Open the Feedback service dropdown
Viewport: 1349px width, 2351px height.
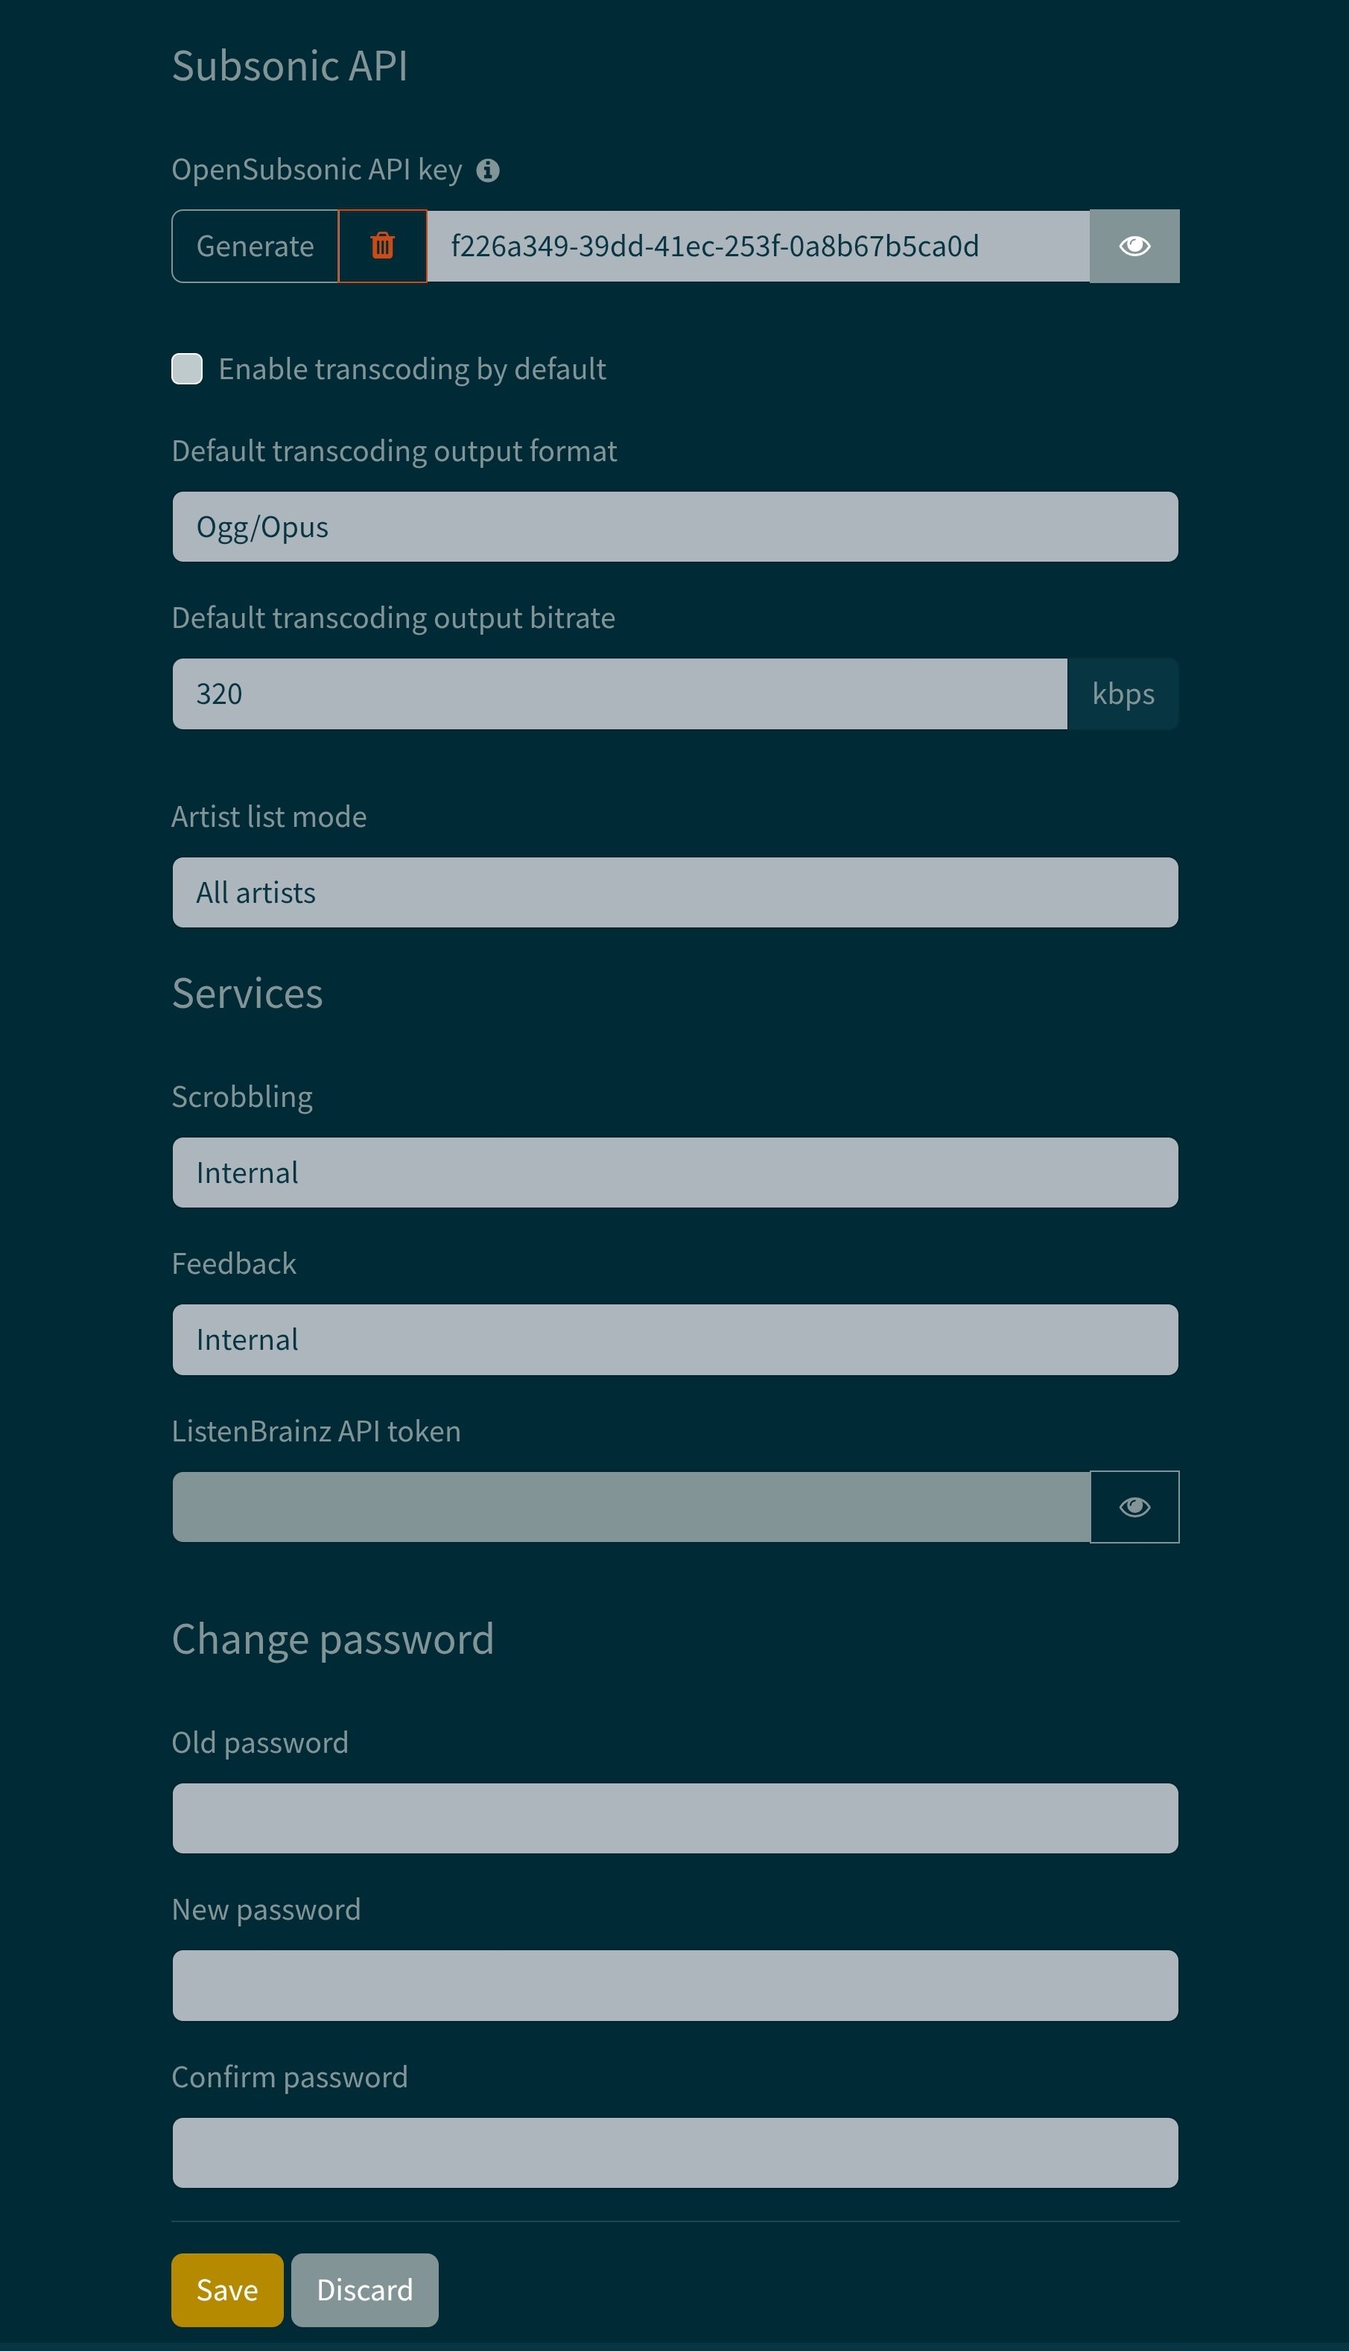pyautogui.click(x=676, y=1340)
